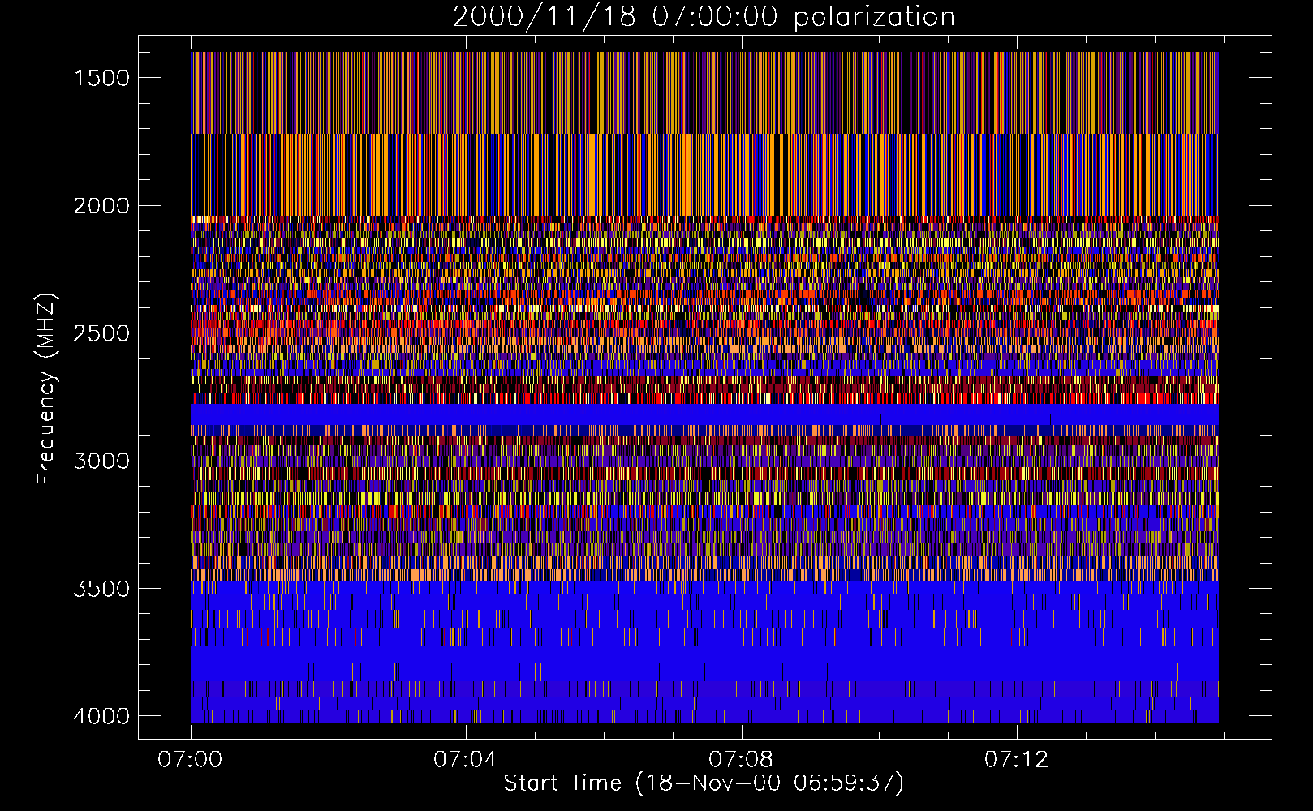Click the 07:04 time axis label

tap(465, 760)
